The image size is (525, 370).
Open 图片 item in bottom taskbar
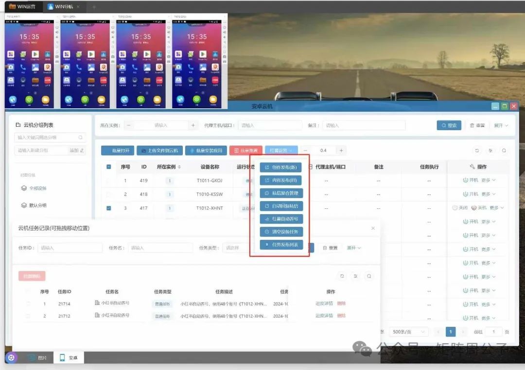pyautogui.click(x=37, y=358)
